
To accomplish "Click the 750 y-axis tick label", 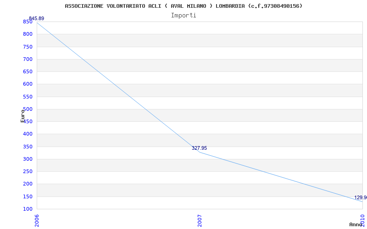I will click(28, 47).
